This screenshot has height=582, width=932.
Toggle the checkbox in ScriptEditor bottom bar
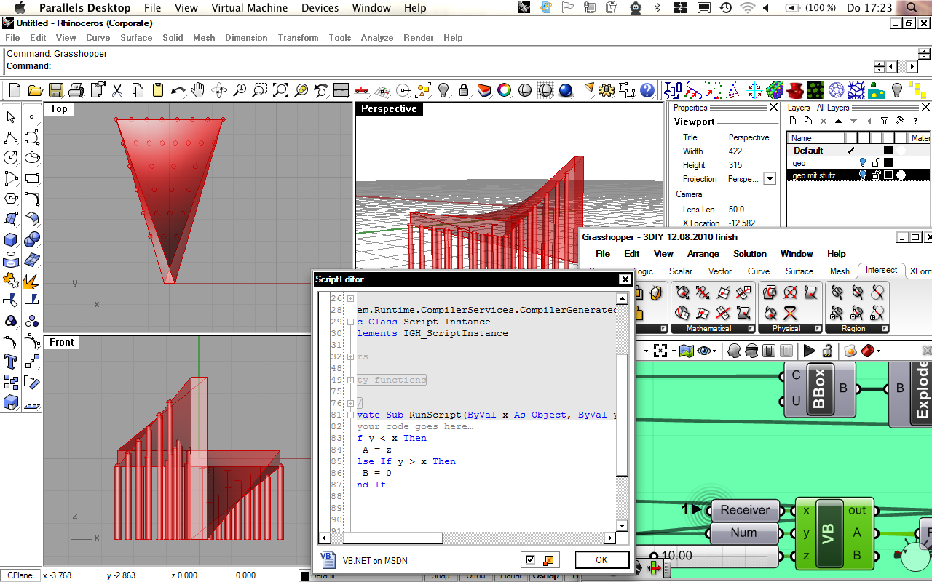tap(530, 559)
